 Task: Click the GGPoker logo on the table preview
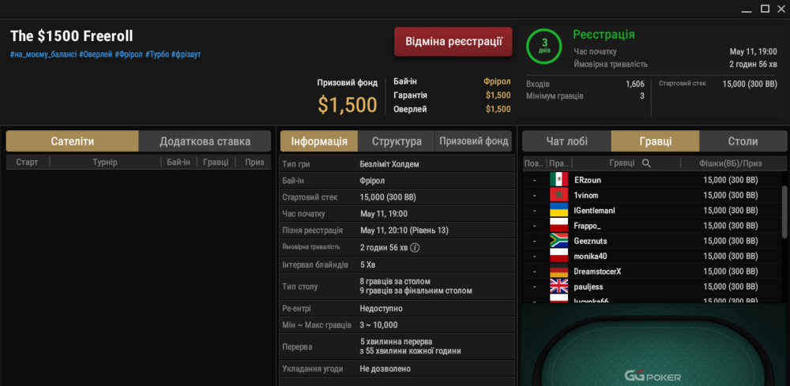653,376
